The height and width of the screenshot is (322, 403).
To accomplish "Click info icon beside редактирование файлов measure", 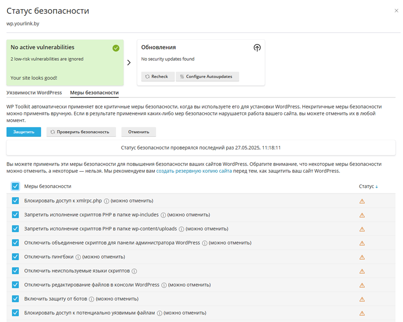I will pyautogui.click(x=164, y=285).
